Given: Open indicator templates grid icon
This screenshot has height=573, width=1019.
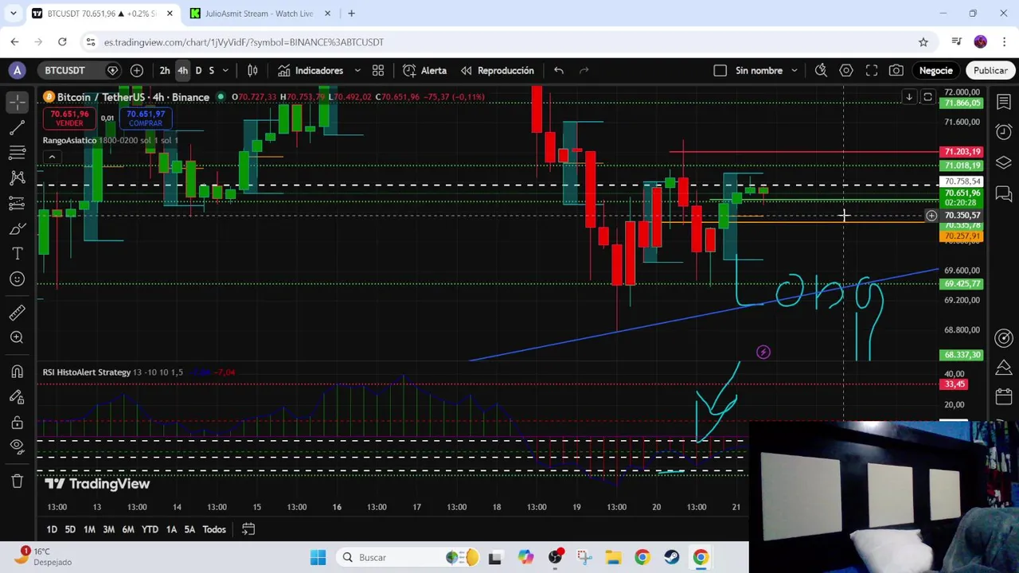Looking at the screenshot, I should pyautogui.click(x=378, y=70).
